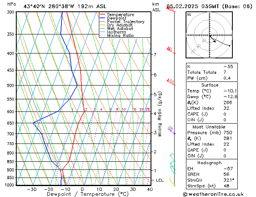This screenshot has width=256, height=197.
Task: Click the date header '05.02.2025 03GMT (Base: 06)'
Action: click(209, 6)
